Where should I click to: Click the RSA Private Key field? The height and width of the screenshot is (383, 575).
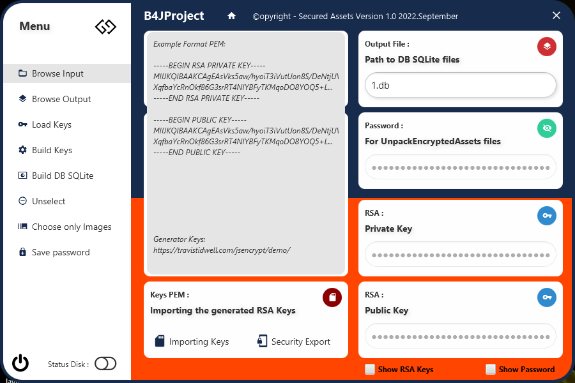[x=460, y=254]
